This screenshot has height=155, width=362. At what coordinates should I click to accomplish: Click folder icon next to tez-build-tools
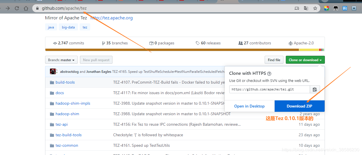52,135
